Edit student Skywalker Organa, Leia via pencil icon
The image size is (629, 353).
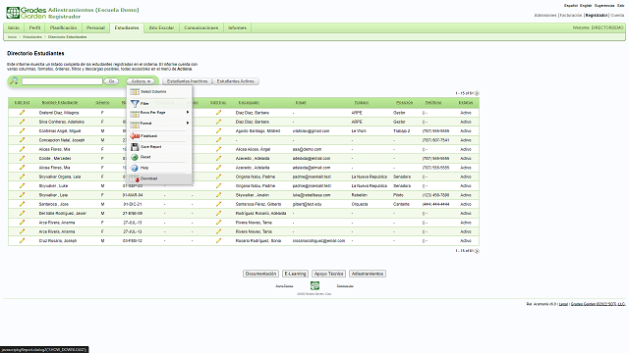22,176
